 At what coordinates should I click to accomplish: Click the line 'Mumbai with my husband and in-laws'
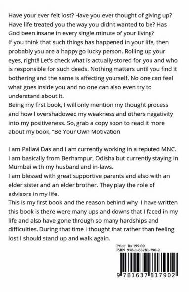[61, 167]
